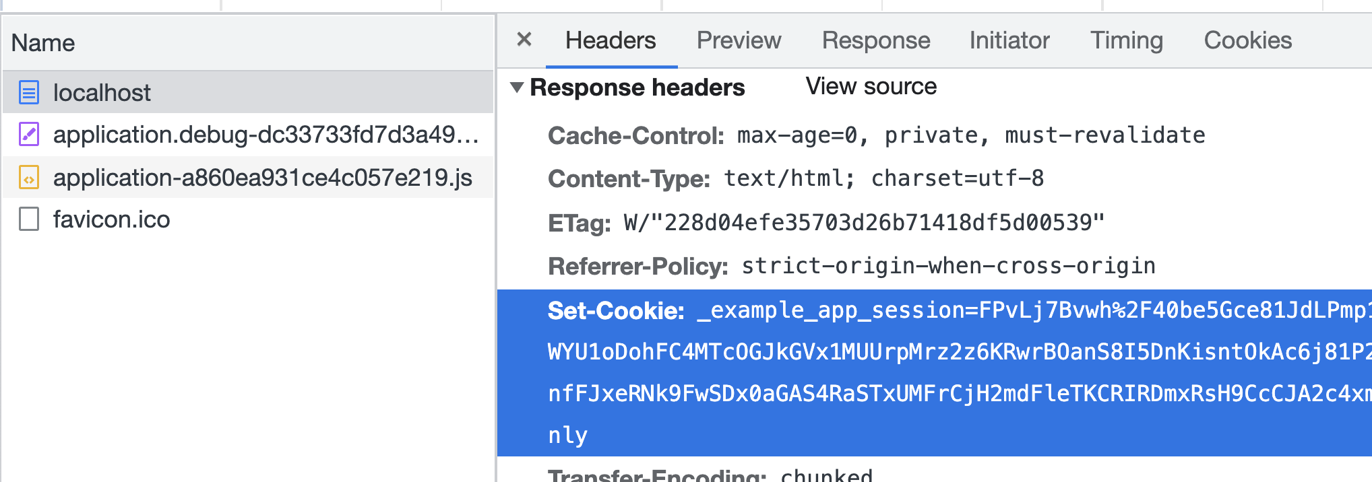Switch to the Preview tab
1372x482 pixels.
(739, 40)
